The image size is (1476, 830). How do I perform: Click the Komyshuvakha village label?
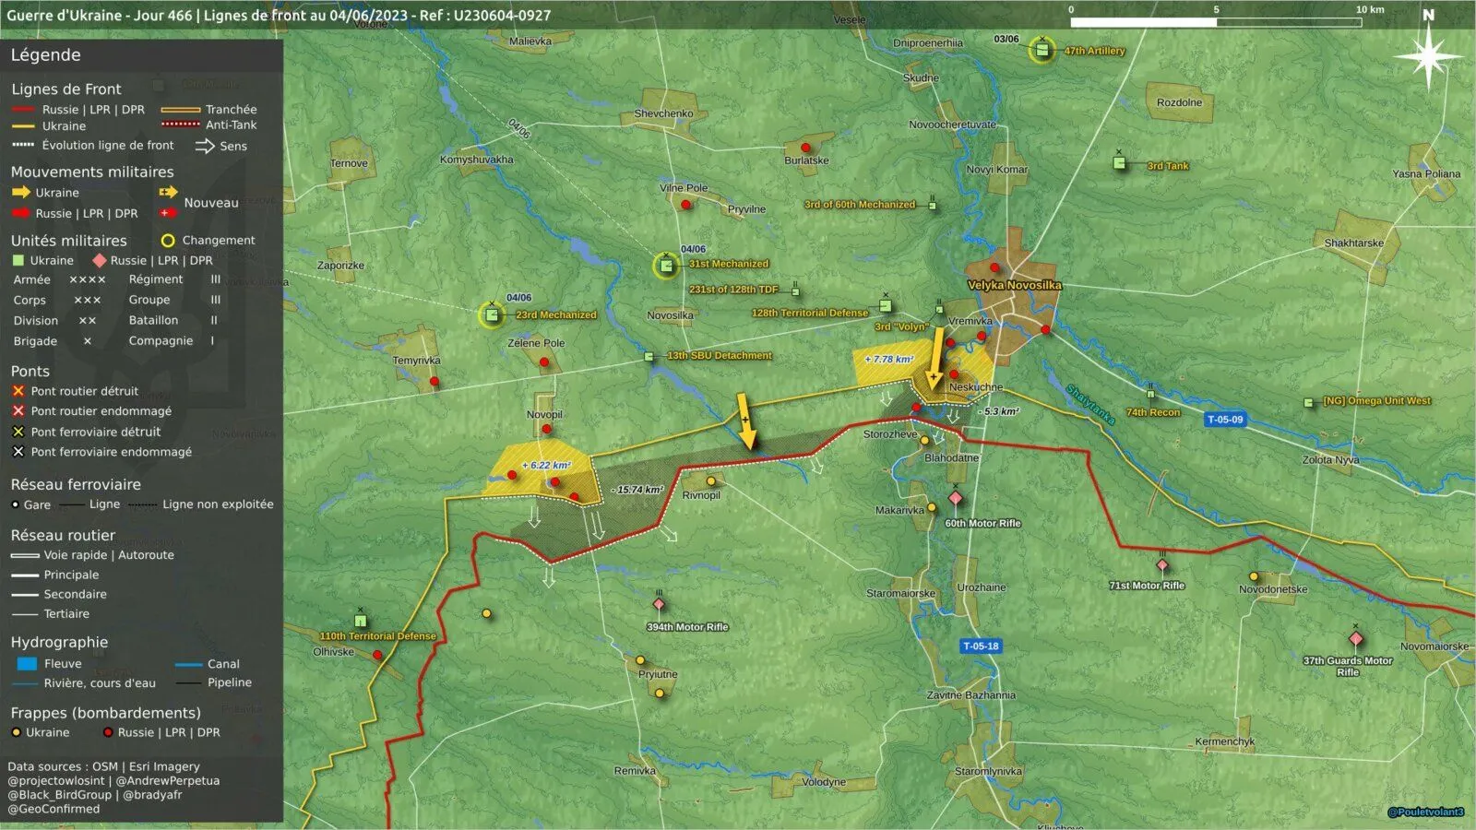click(x=476, y=160)
